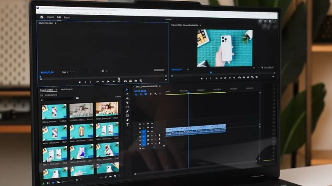The width and height of the screenshot is (332, 186).
Task: Toggle V2 track output eye icon
Action: 152,127
